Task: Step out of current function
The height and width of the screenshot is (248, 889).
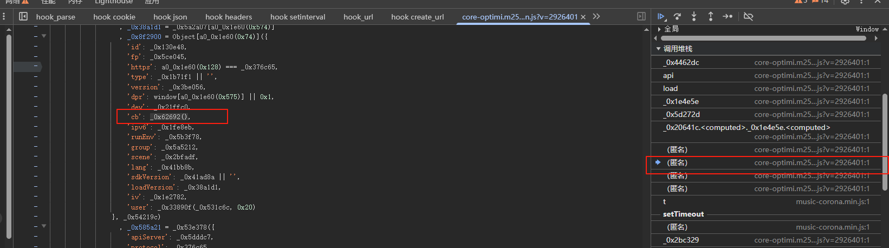Action: (710, 17)
